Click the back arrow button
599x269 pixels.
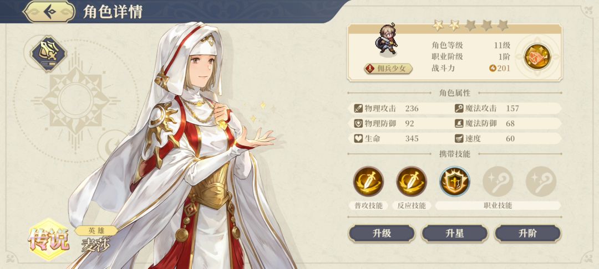tap(50, 12)
